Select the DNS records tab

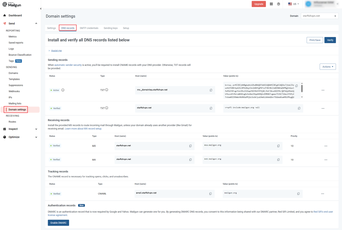coord(67,28)
